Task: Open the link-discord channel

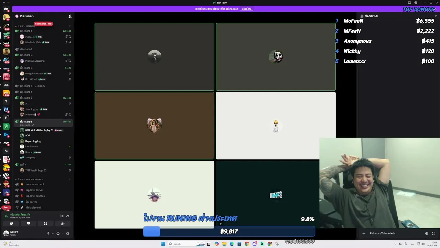Action: pyautogui.click(x=43, y=208)
